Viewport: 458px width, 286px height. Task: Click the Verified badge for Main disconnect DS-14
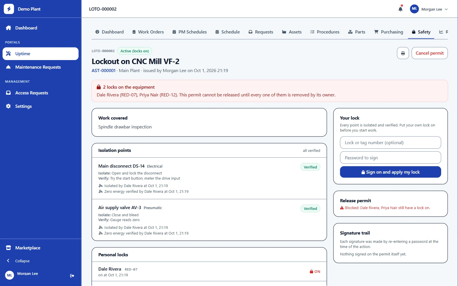coord(310,167)
